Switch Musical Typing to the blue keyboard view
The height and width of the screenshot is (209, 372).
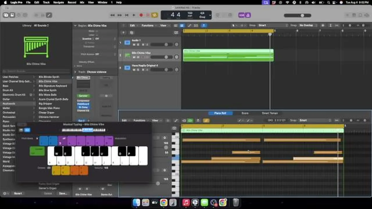[x=27, y=130]
